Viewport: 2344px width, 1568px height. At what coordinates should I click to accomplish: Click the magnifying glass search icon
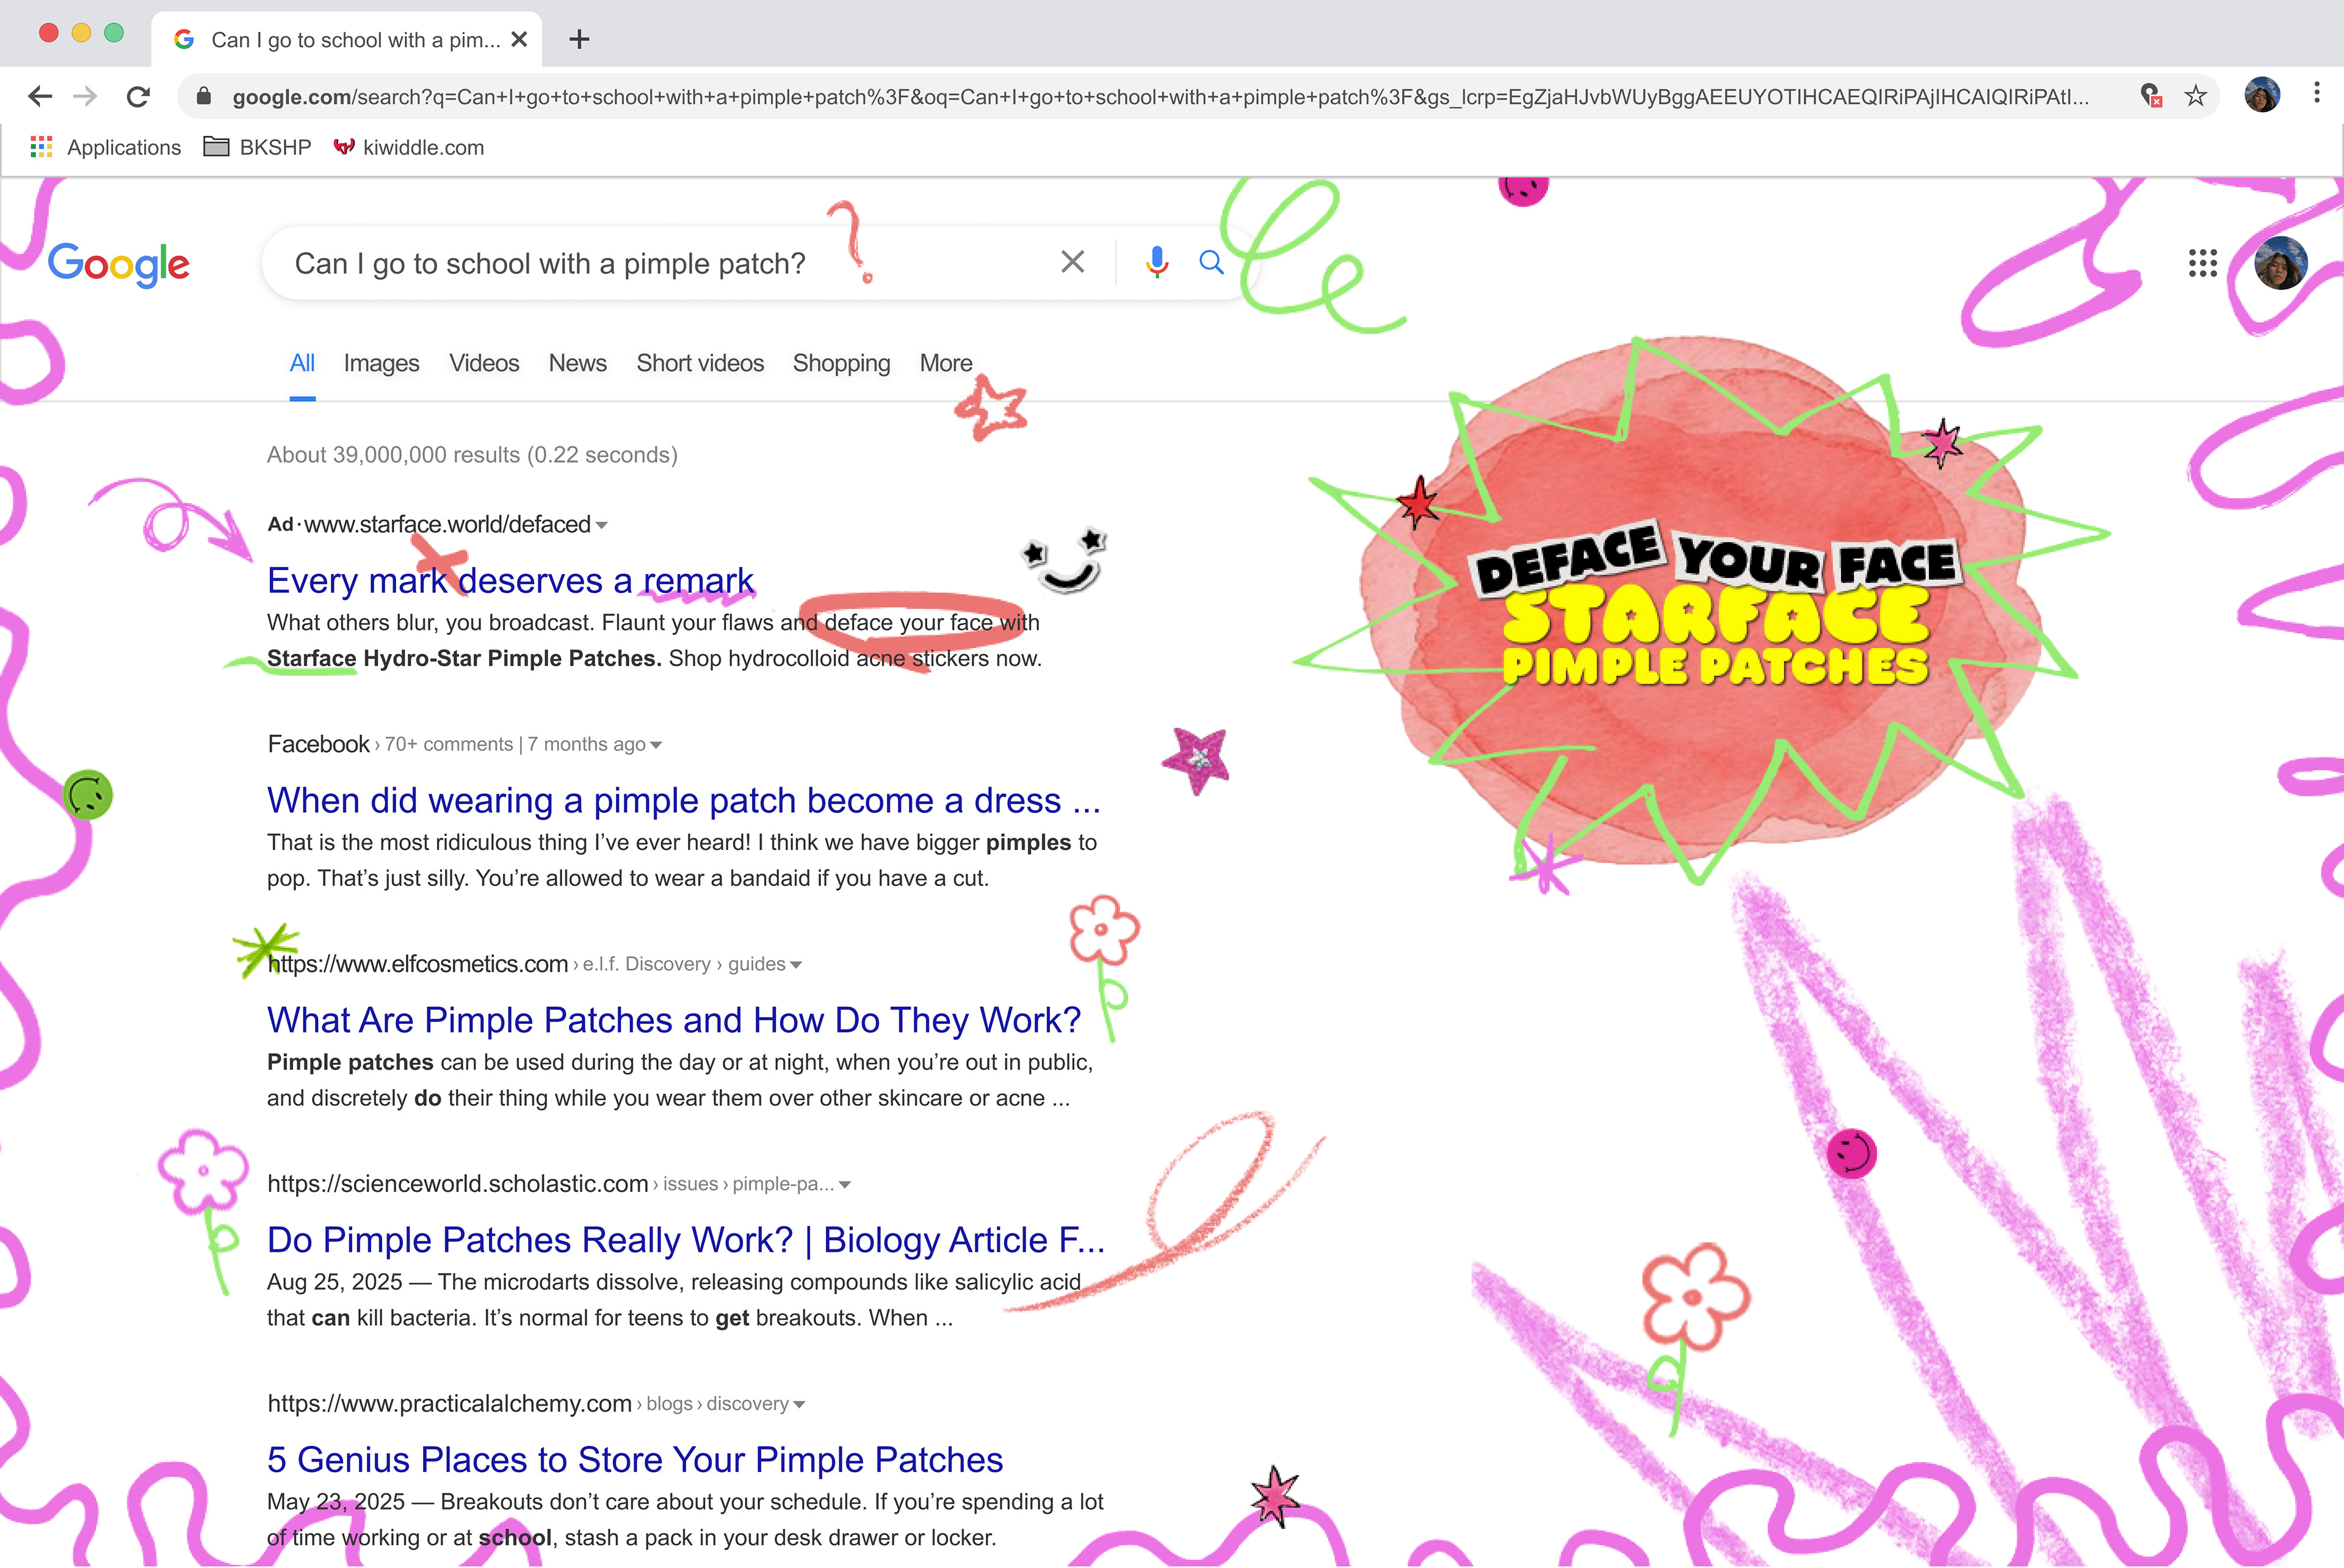[x=1210, y=262]
